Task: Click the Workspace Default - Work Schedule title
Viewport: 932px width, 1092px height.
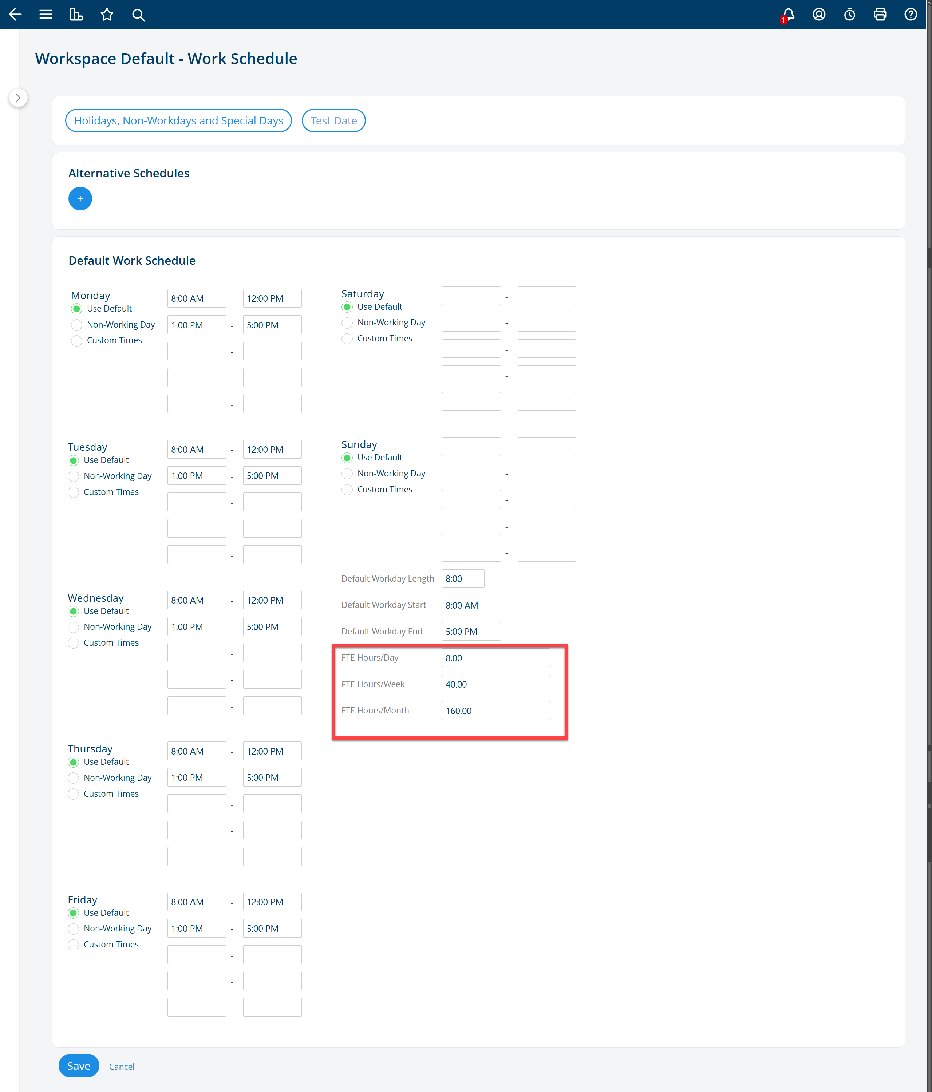Action: coord(166,59)
